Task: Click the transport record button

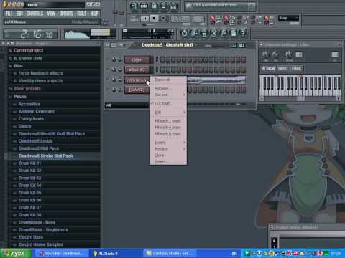Action: [x=163, y=19]
